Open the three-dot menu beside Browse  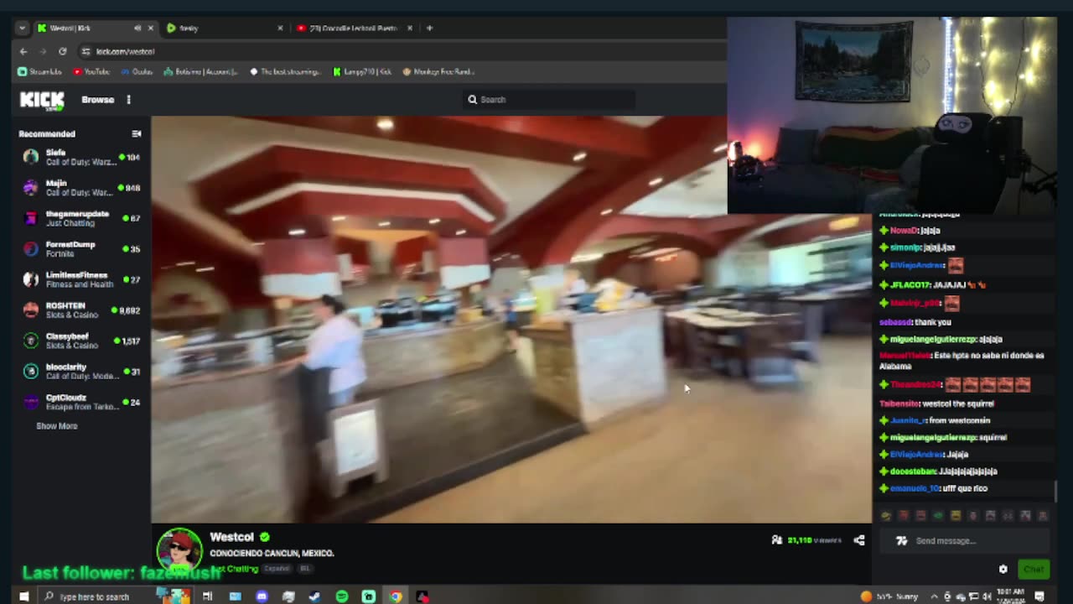coord(128,100)
